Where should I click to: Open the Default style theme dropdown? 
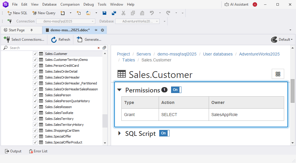[282, 40]
